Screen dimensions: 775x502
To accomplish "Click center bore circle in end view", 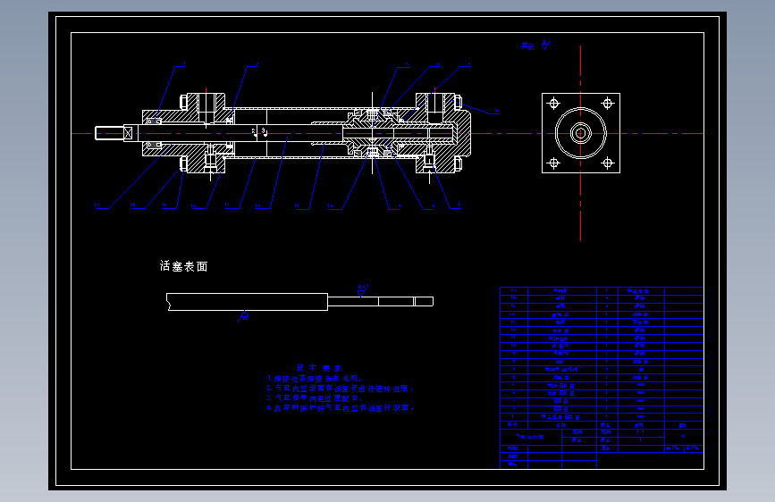I will pos(580,133).
